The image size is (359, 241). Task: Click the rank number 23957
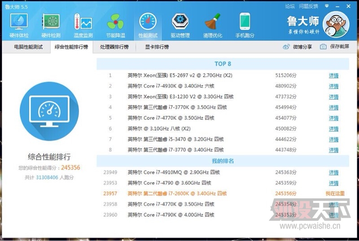[110, 193]
